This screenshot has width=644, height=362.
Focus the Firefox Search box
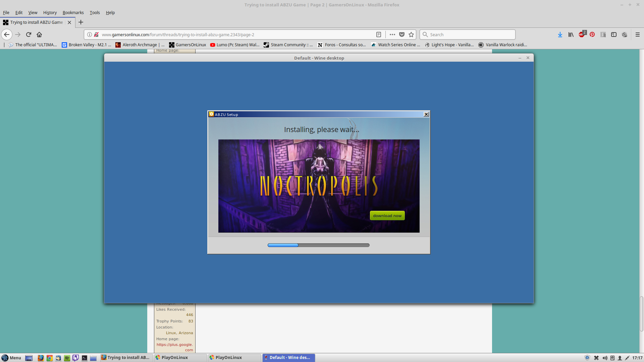[468, 35]
